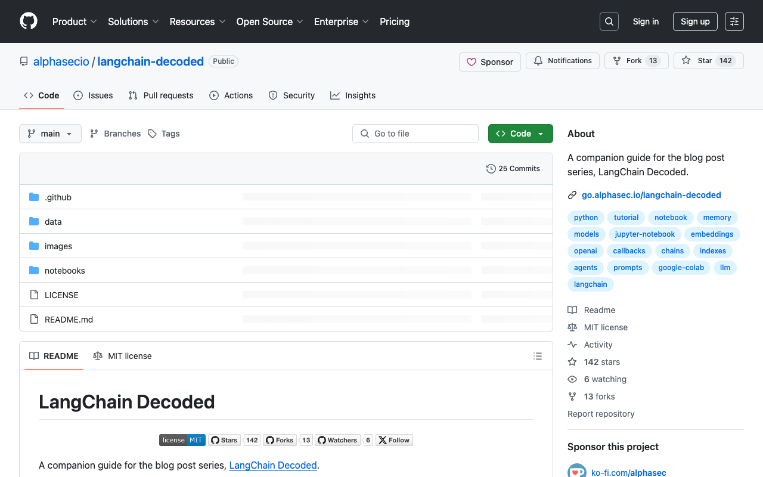Image resolution: width=763 pixels, height=477 pixels.
Task: Open the Pricing page
Action: [x=395, y=21]
